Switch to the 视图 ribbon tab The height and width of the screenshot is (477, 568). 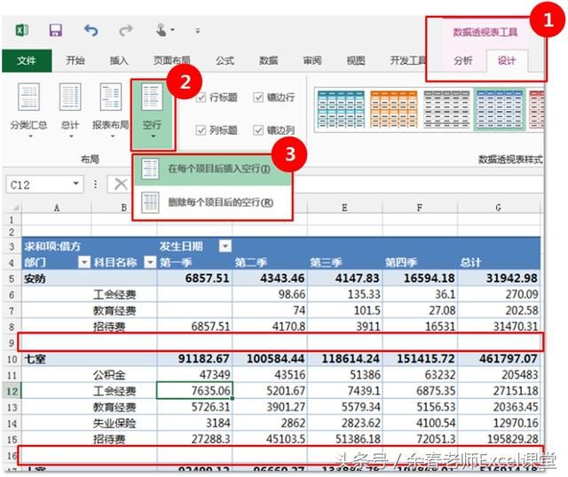click(x=356, y=60)
